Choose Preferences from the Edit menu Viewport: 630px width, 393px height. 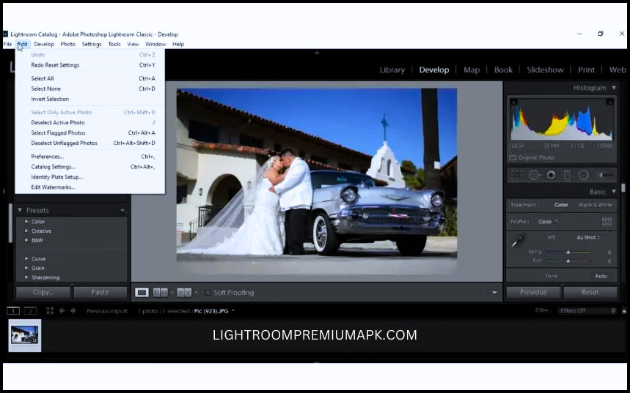(x=47, y=157)
